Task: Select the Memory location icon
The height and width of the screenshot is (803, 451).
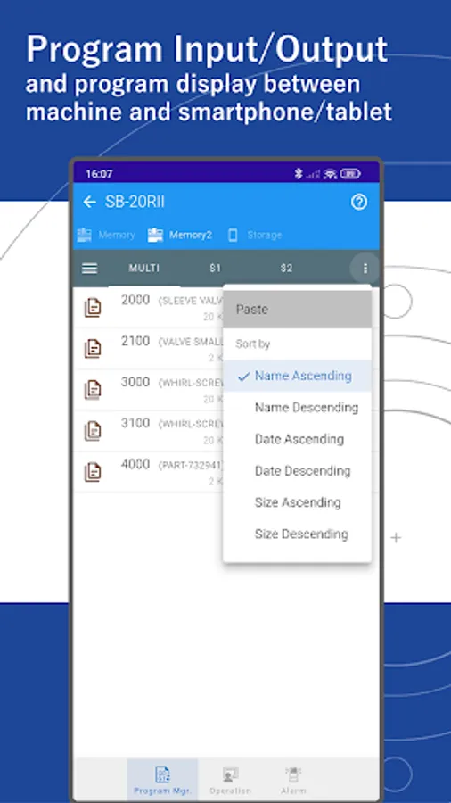Action: (85, 235)
